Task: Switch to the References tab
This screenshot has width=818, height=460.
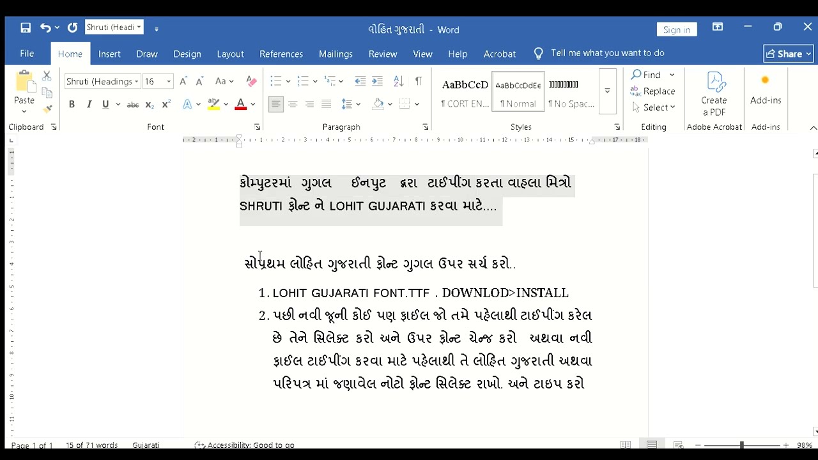Action: pyautogui.click(x=281, y=54)
